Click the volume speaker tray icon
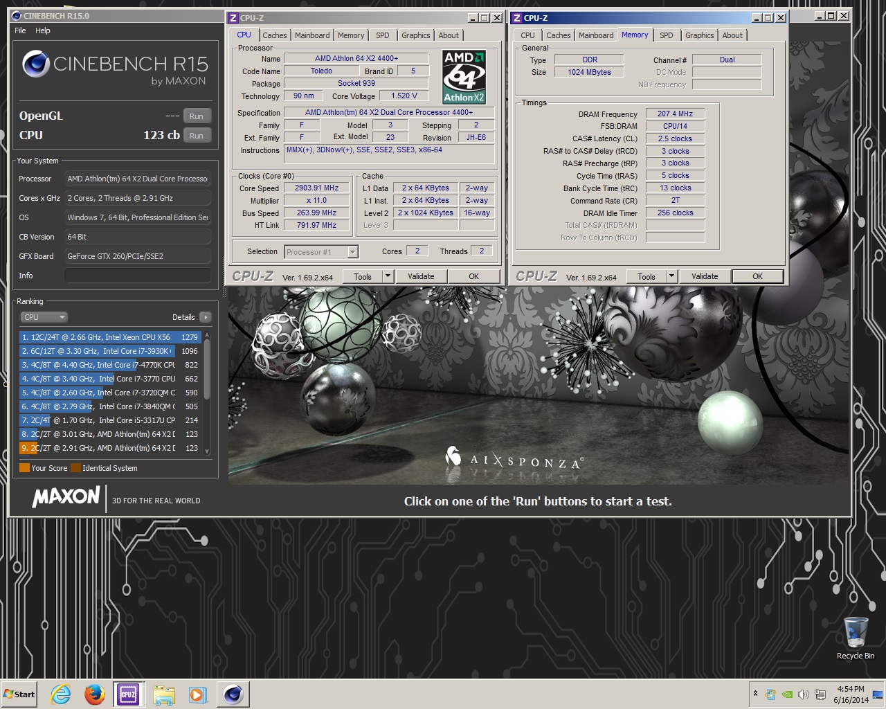Screen dimensions: 886x709 [x=803, y=694]
